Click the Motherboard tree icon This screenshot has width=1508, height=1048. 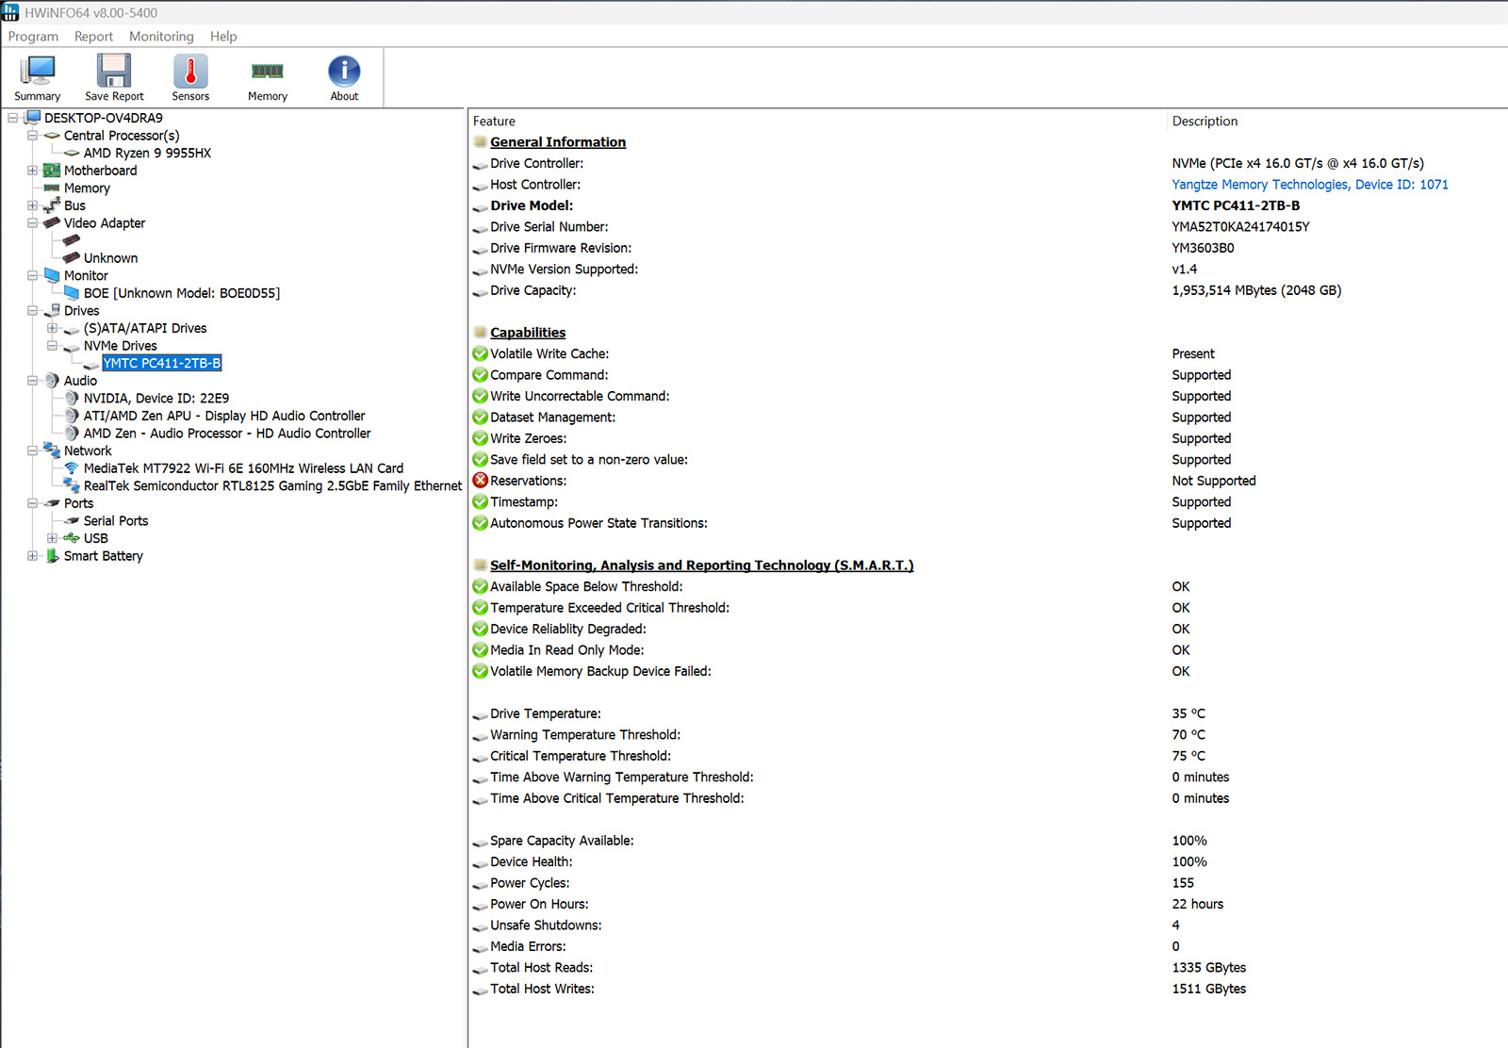(52, 171)
